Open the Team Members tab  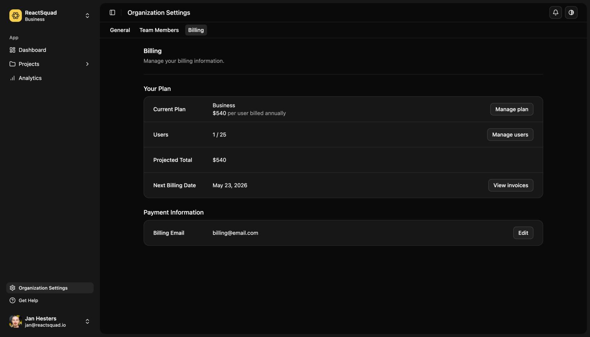click(159, 30)
